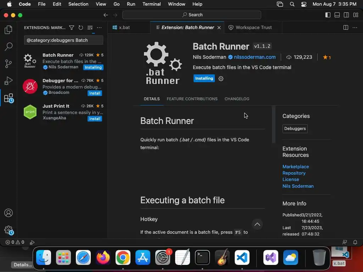
Task: Filter extensions with the funnel icon
Action: pyautogui.click(x=72, y=28)
